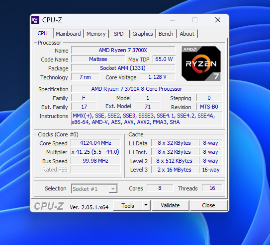This screenshot has height=245, width=270.
Task: Click the Core Voltage value 1.128 V
Action: pyautogui.click(x=158, y=77)
